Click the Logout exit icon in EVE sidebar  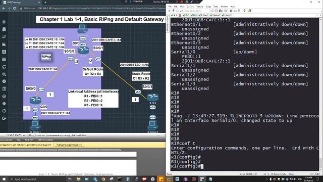click(x=4, y=118)
